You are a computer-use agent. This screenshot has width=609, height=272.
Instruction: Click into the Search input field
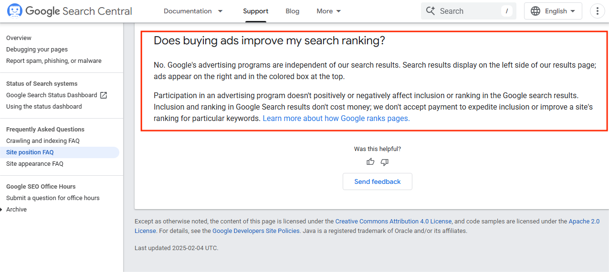click(x=468, y=11)
